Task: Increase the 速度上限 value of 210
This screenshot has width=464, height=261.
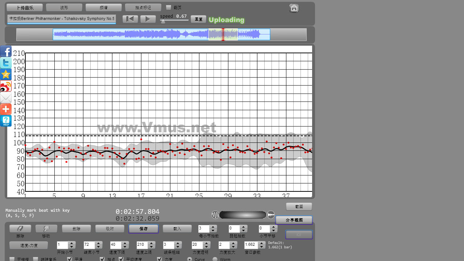Action: click(x=152, y=243)
